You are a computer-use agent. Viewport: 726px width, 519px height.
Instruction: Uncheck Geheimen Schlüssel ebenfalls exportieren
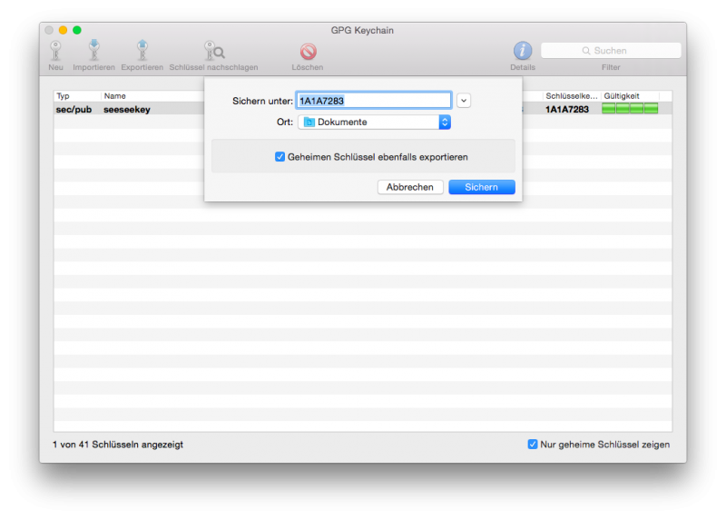point(280,157)
